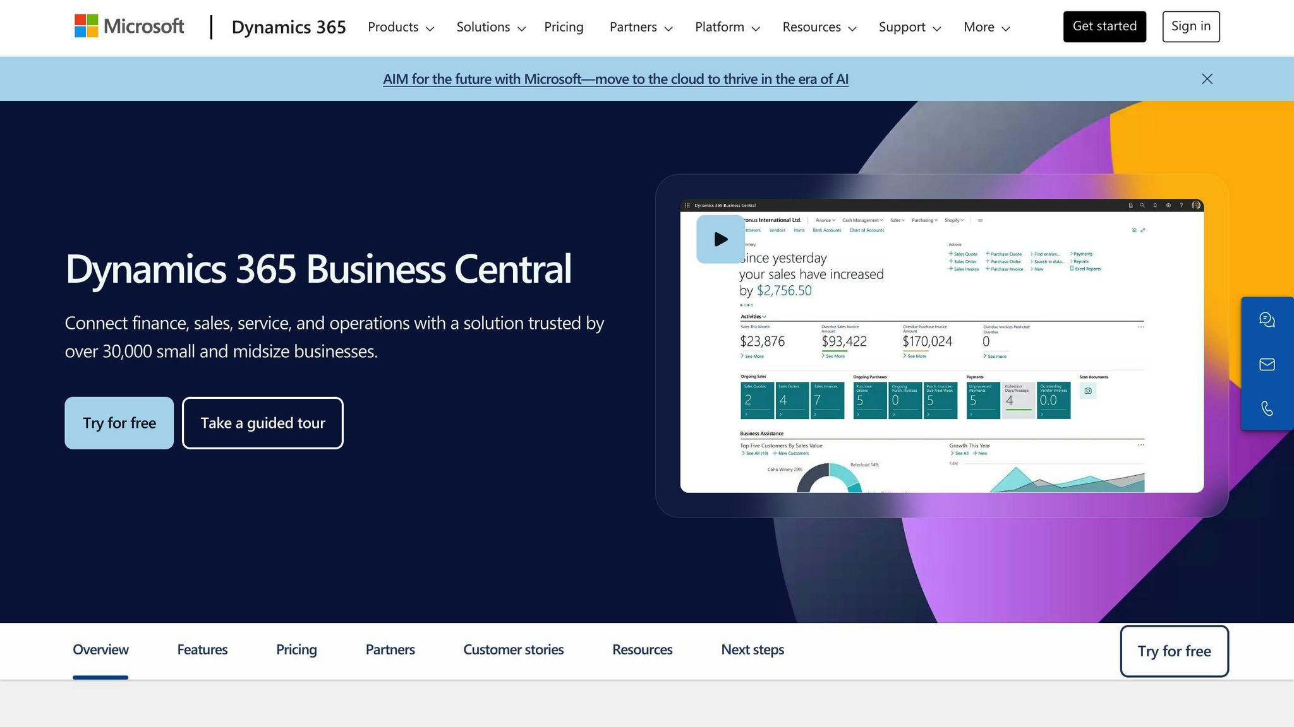Image resolution: width=1294 pixels, height=727 pixels.
Task: Open the Finance dropdown inside the demo screenshot
Action: pyautogui.click(x=825, y=220)
